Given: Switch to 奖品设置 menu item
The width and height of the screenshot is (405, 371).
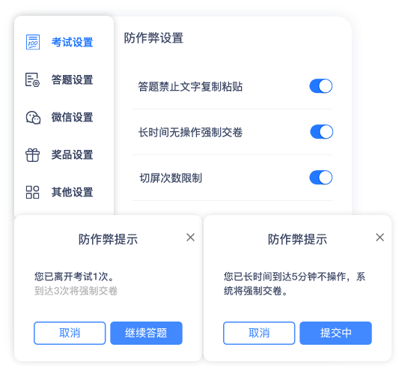Looking at the screenshot, I should pyautogui.click(x=72, y=154).
